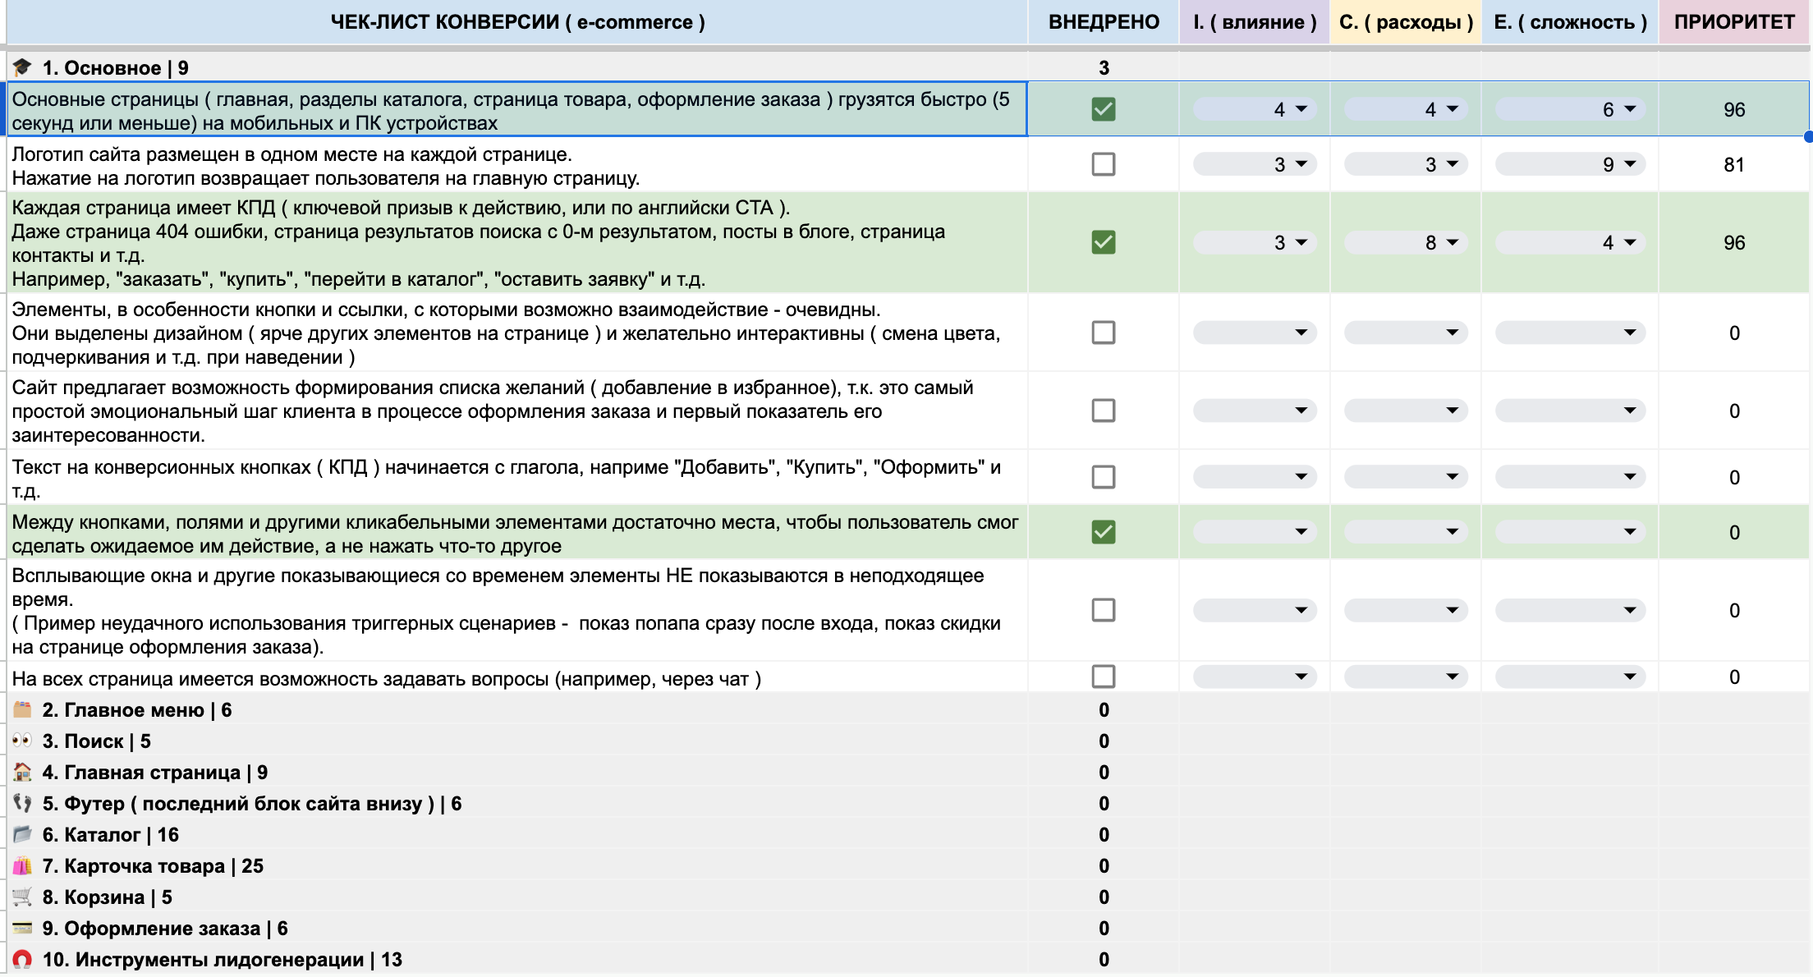Click the eyes emoji beside Поиск section
This screenshot has width=1813, height=977.
tap(22, 741)
